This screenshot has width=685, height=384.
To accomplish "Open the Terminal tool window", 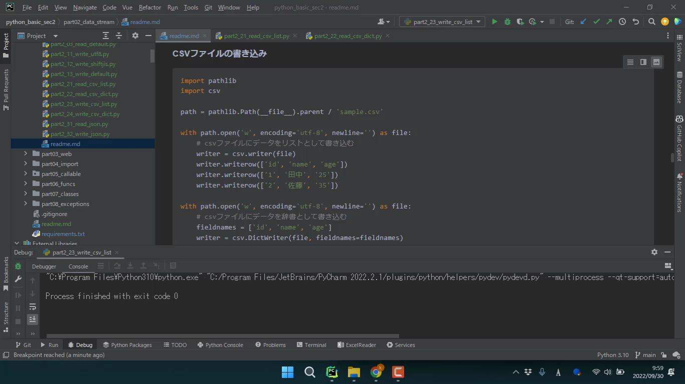I will click(x=311, y=345).
